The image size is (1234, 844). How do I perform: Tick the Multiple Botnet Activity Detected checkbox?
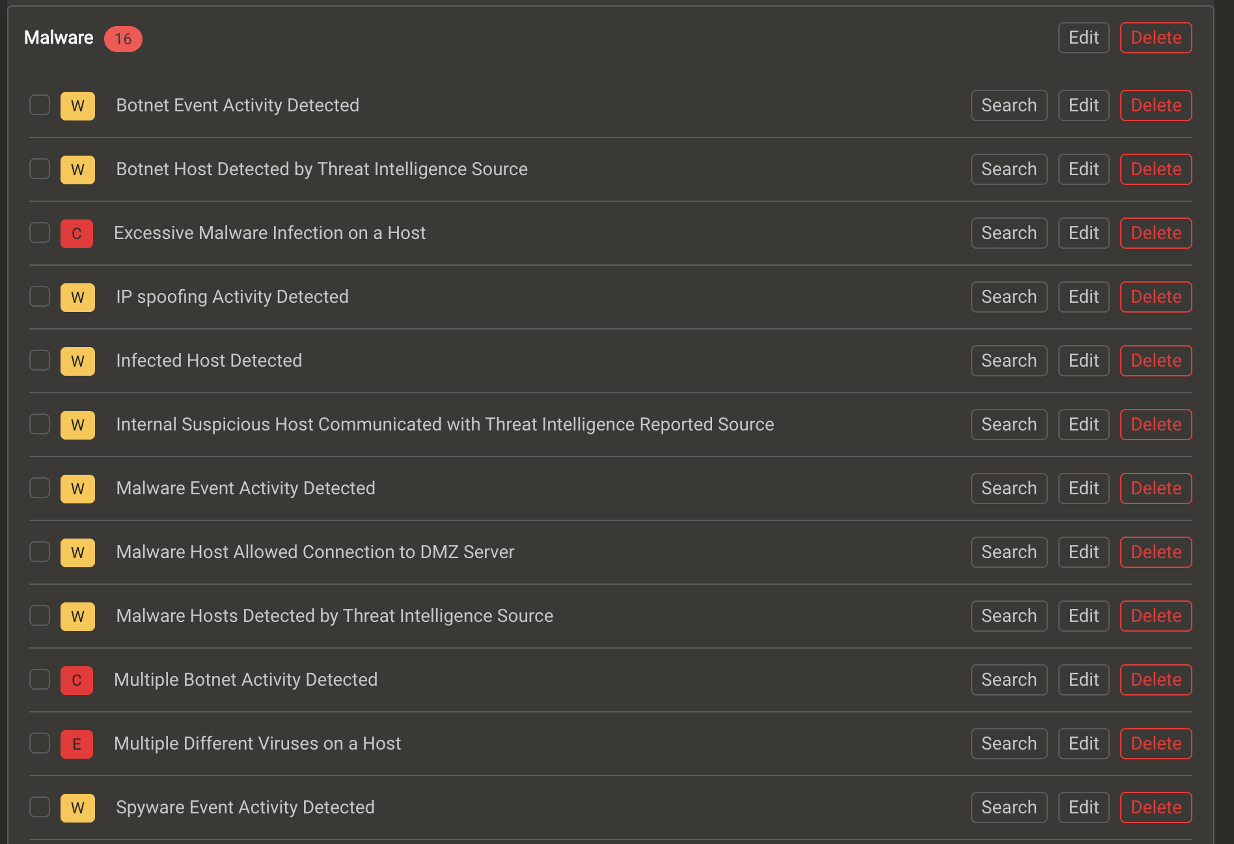pos(40,679)
